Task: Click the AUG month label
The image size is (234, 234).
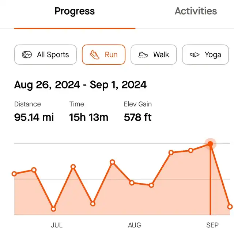Action: pos(135,225)
